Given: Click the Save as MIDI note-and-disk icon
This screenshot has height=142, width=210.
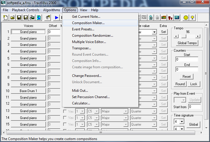Looking at the screenshot, I should tap(32, 17).
